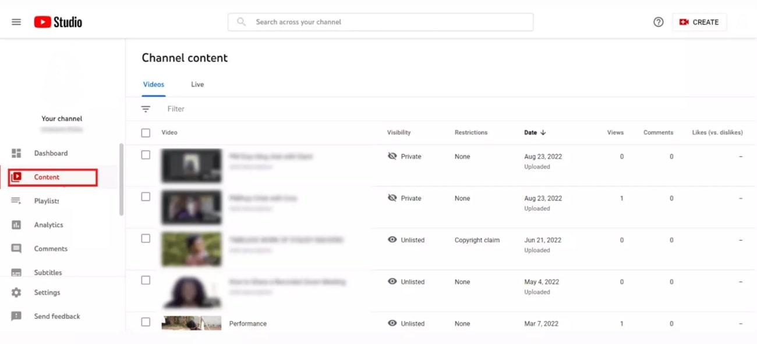Screen dimensions: 757x344
Task: Click the search bar across your channel
Action: [x=380, y=21]
